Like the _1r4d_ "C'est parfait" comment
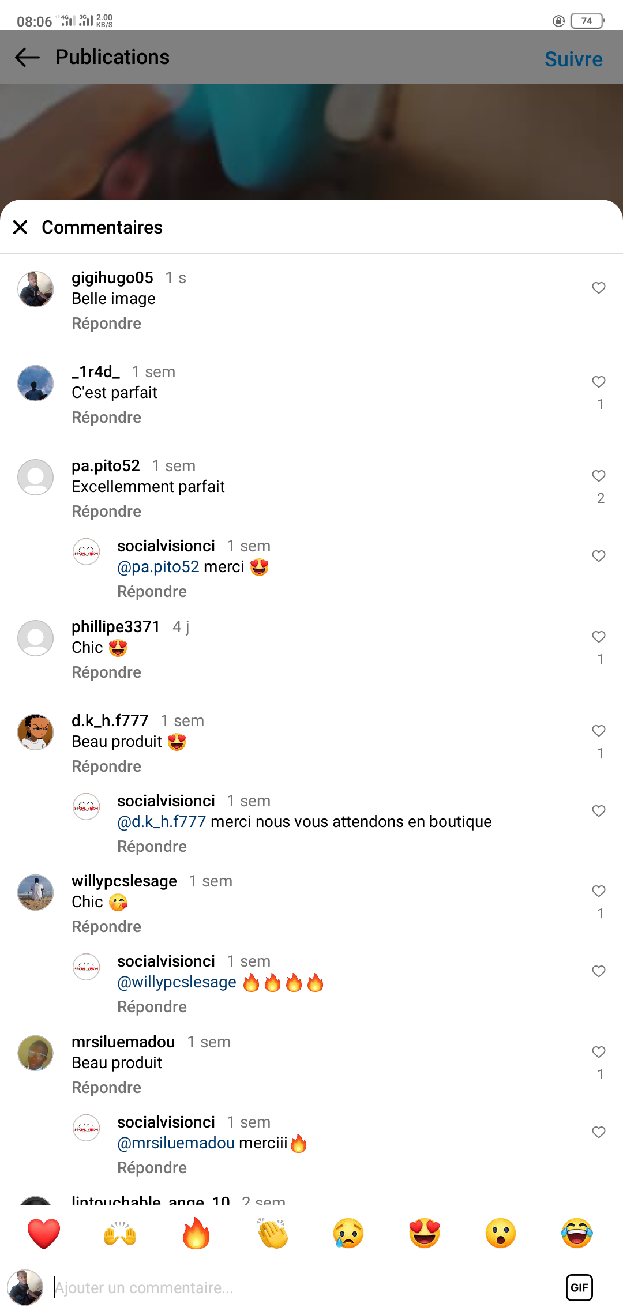This screenshot has width=623, height=1315. pyautogui.click(x=599, y=382)
